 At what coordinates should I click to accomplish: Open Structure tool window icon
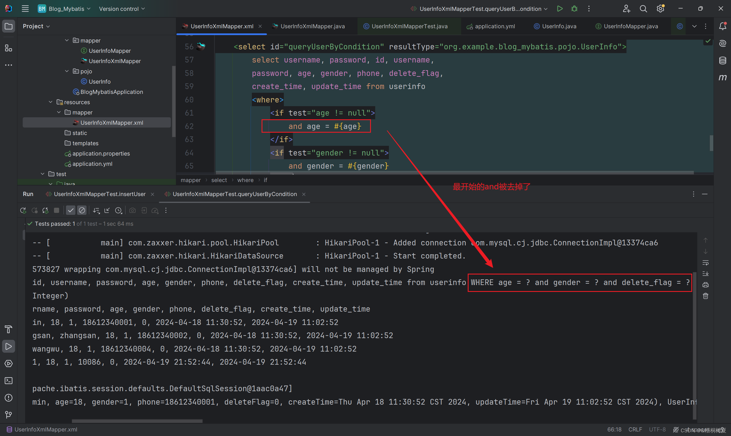[x=9, y=48]
